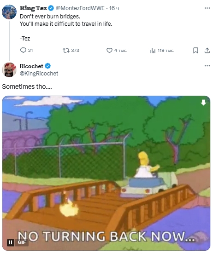Open more options for Ricochet tweet
Image resolution: width=213 pixels, height=254 pixels.
[x=207, y=66]
